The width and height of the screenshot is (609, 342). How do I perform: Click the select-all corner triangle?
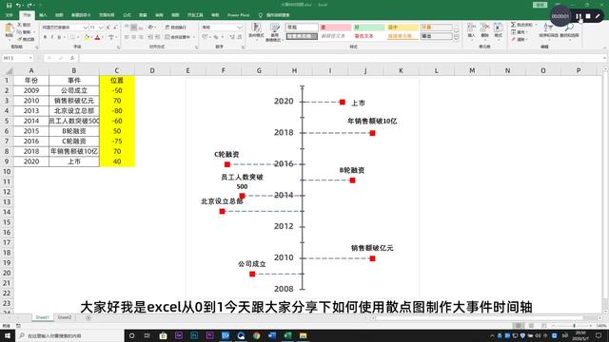coord(8,70)
